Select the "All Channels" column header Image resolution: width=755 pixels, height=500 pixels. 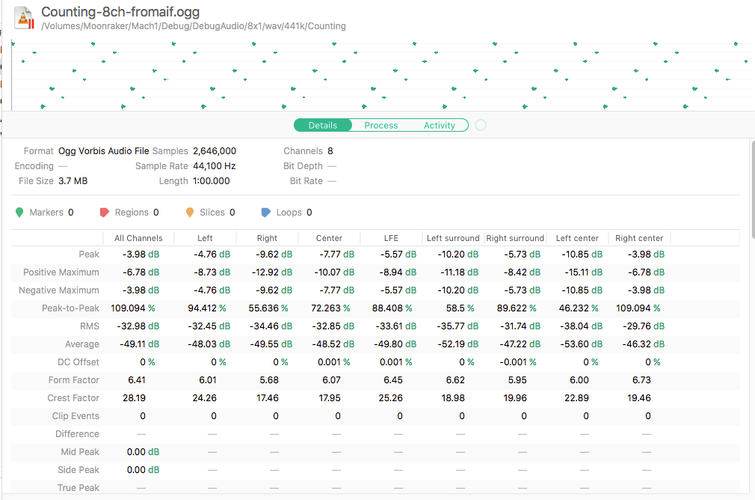pos(139,238)
